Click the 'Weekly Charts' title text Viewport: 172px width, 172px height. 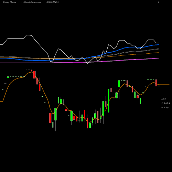9,2
